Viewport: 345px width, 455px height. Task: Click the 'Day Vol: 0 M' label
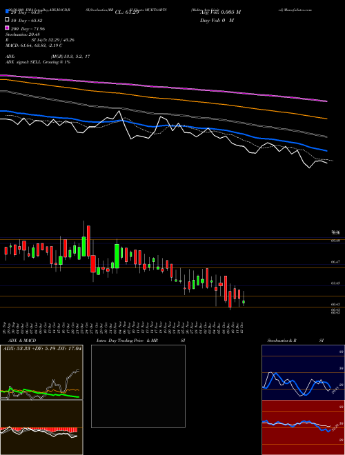[x=217, y=20]
